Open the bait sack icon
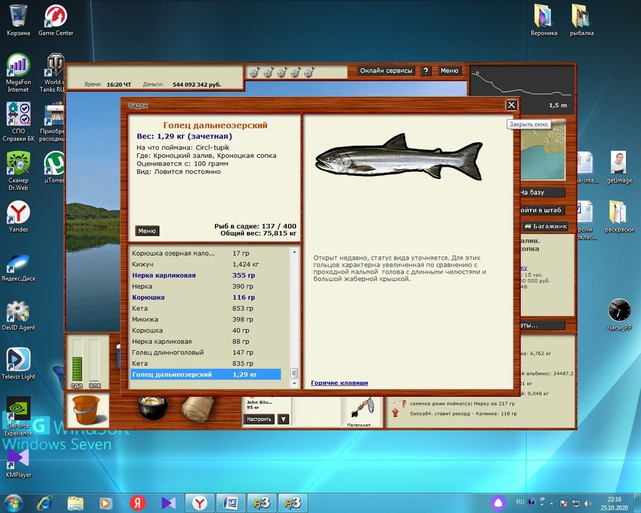 pos(197,408)
